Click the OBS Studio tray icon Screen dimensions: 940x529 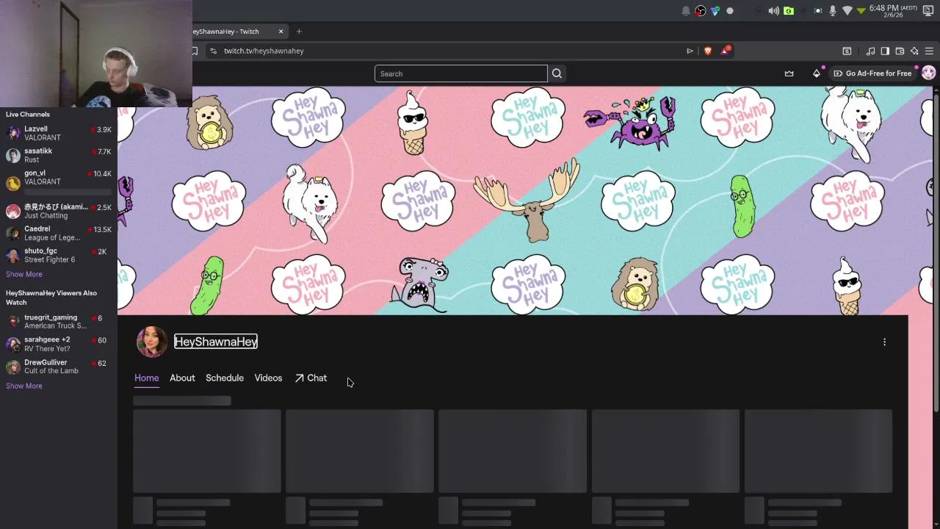click(701, 10)
